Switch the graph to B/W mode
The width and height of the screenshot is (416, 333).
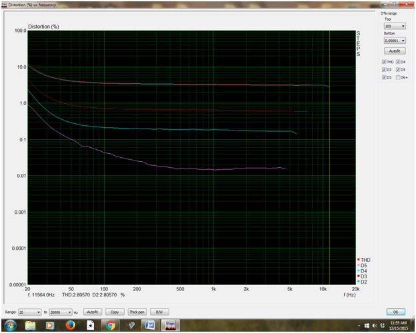[x=159, y=312]
